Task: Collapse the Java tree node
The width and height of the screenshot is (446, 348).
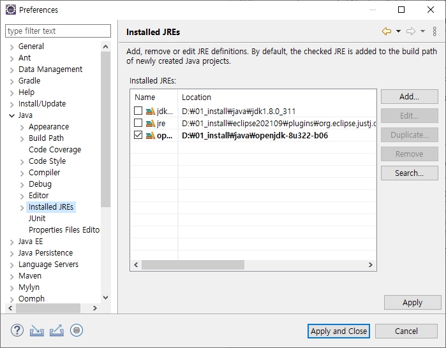Action: 11,115
